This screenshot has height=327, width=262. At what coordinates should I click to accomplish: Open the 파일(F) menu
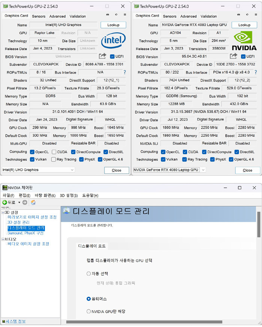click(x=9, y=195)
